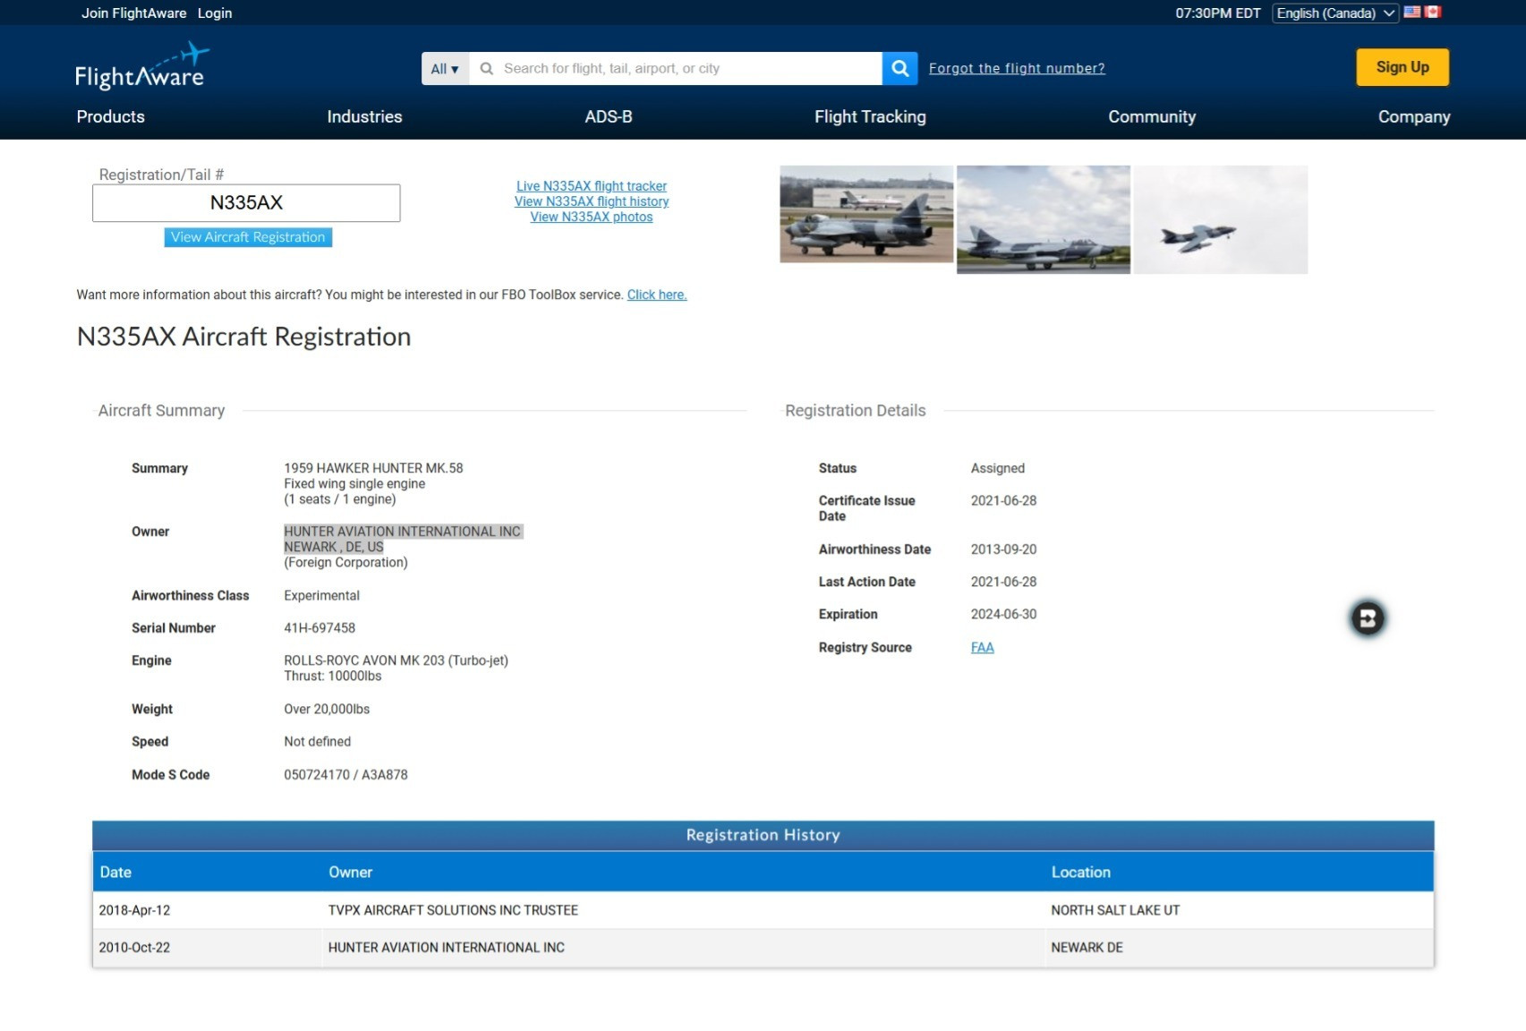Open View N335AX photos link
This screenshot has width=1526, height=1031.
point(592,217)
